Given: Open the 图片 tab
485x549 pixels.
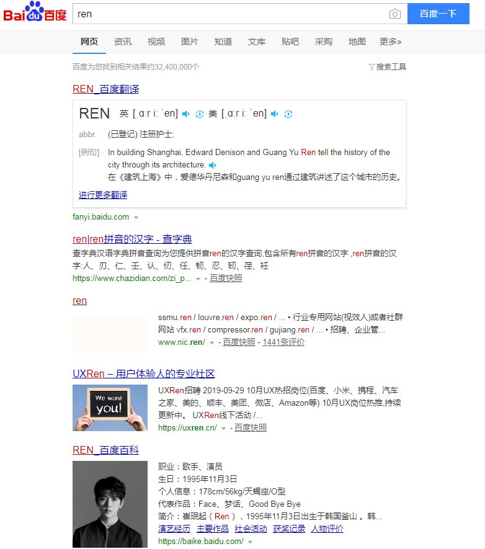Looking at the screenshot, I should click(x=190, y=42).
